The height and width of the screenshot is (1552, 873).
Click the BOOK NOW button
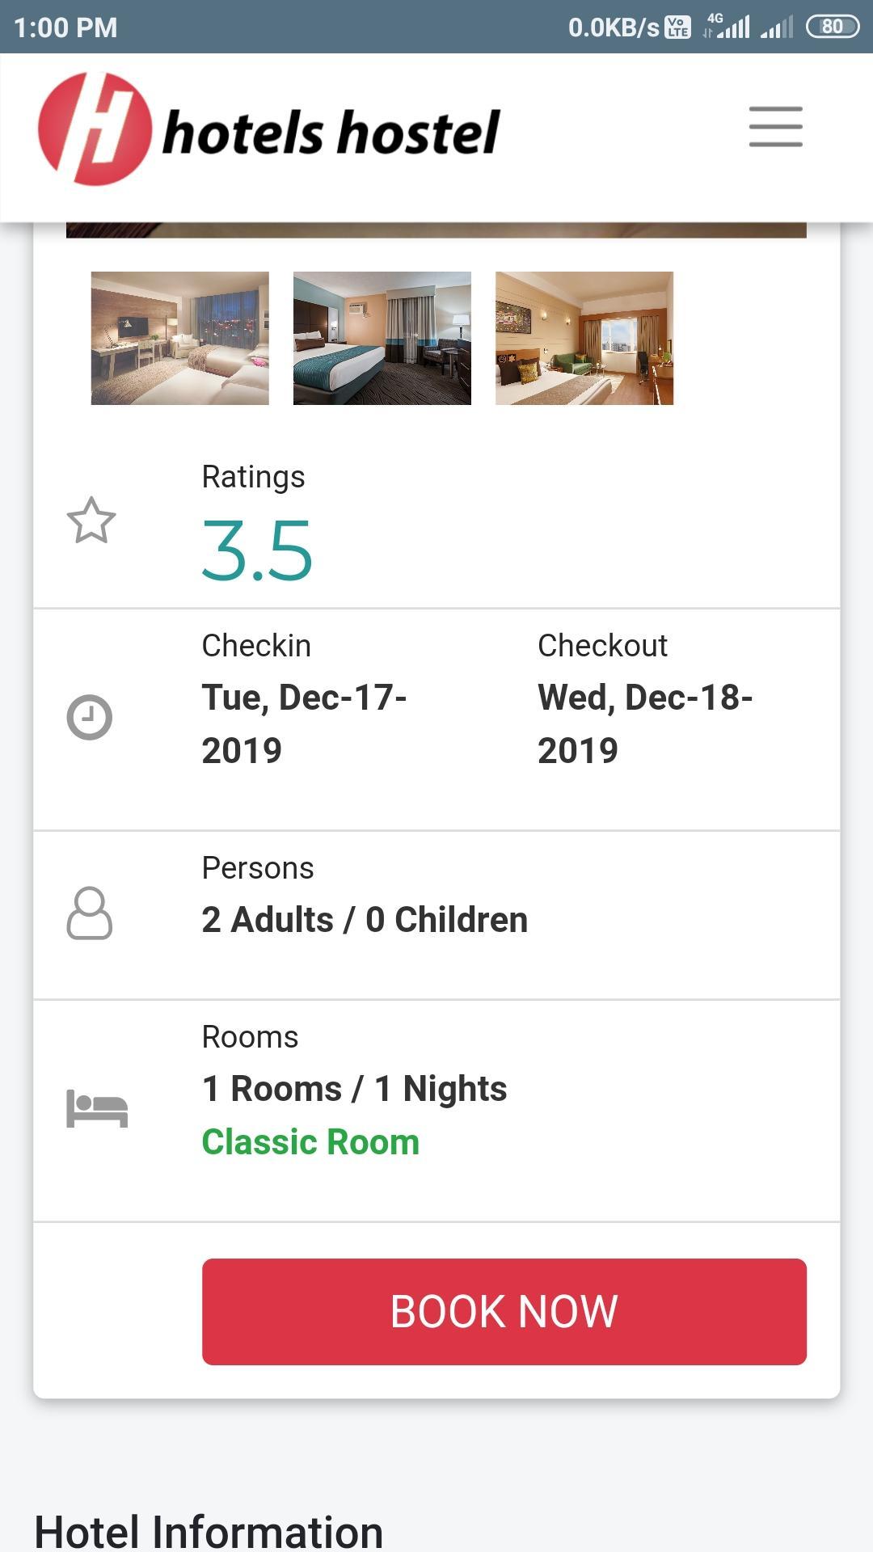pos(504,1311)
